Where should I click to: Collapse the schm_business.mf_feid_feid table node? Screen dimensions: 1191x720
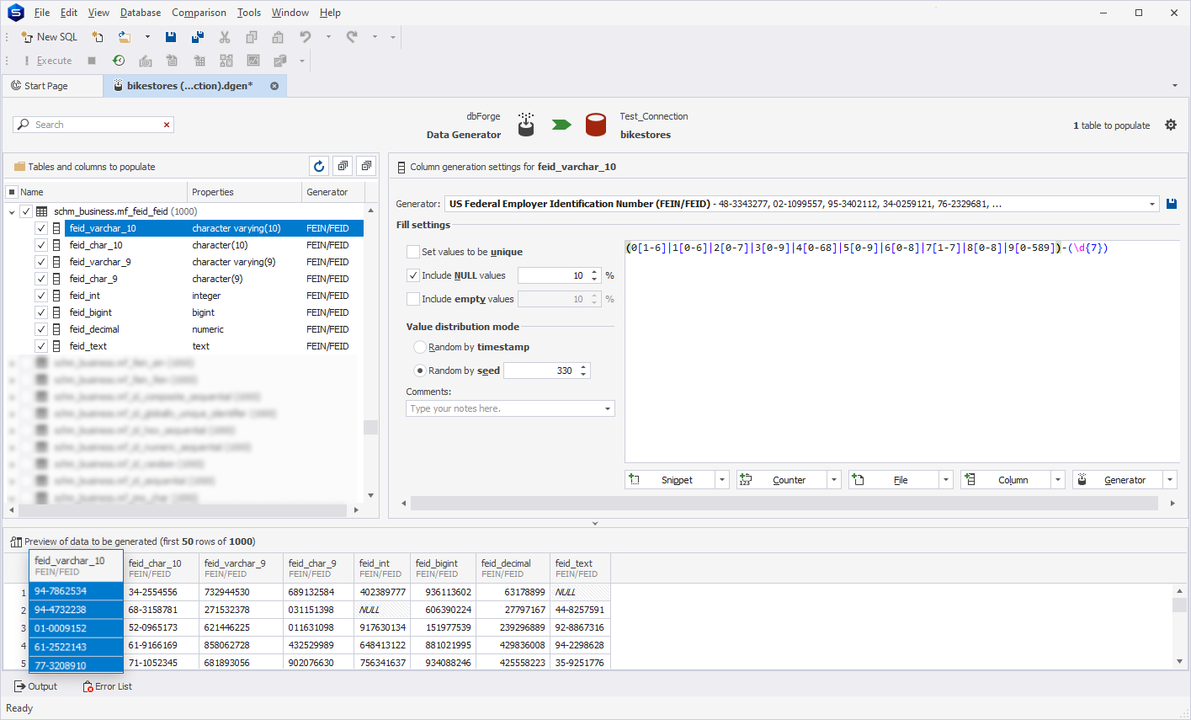click(x=12, y=211)
